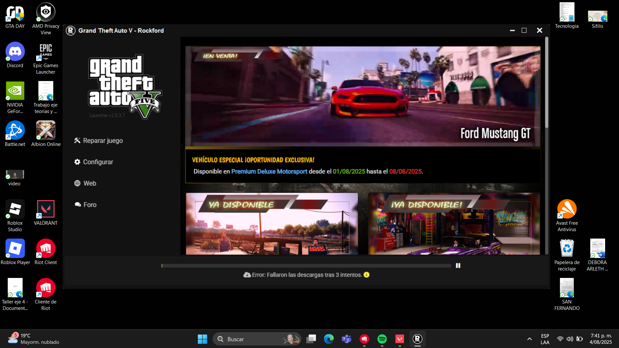Open the farm truck news thumbnail
This screenshot has height=348, width=619.
(x=272, y=224)
